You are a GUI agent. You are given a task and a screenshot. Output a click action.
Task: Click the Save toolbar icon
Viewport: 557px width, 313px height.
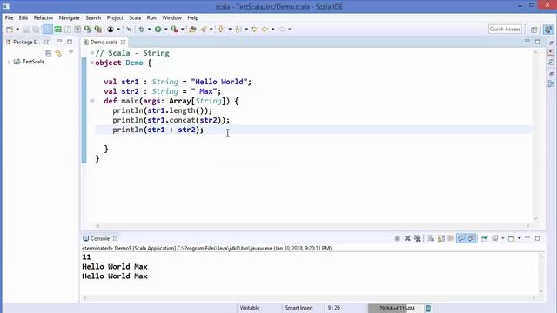(x=26, y=30)
